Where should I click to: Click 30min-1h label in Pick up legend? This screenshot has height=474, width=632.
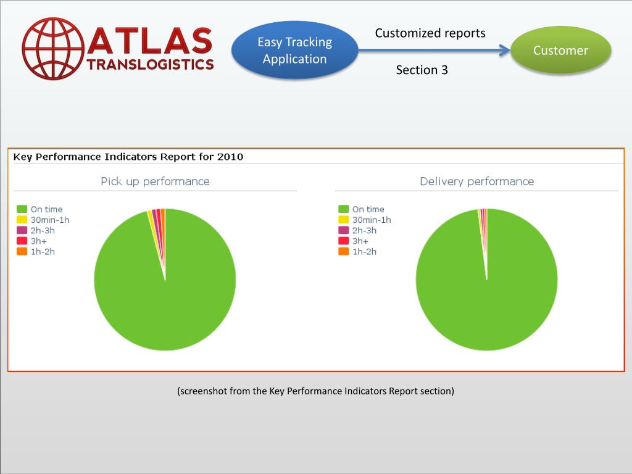click(50, 220)
